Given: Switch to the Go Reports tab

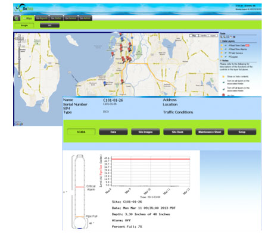Looking at the screenshot, I should [x=42, y=18].
